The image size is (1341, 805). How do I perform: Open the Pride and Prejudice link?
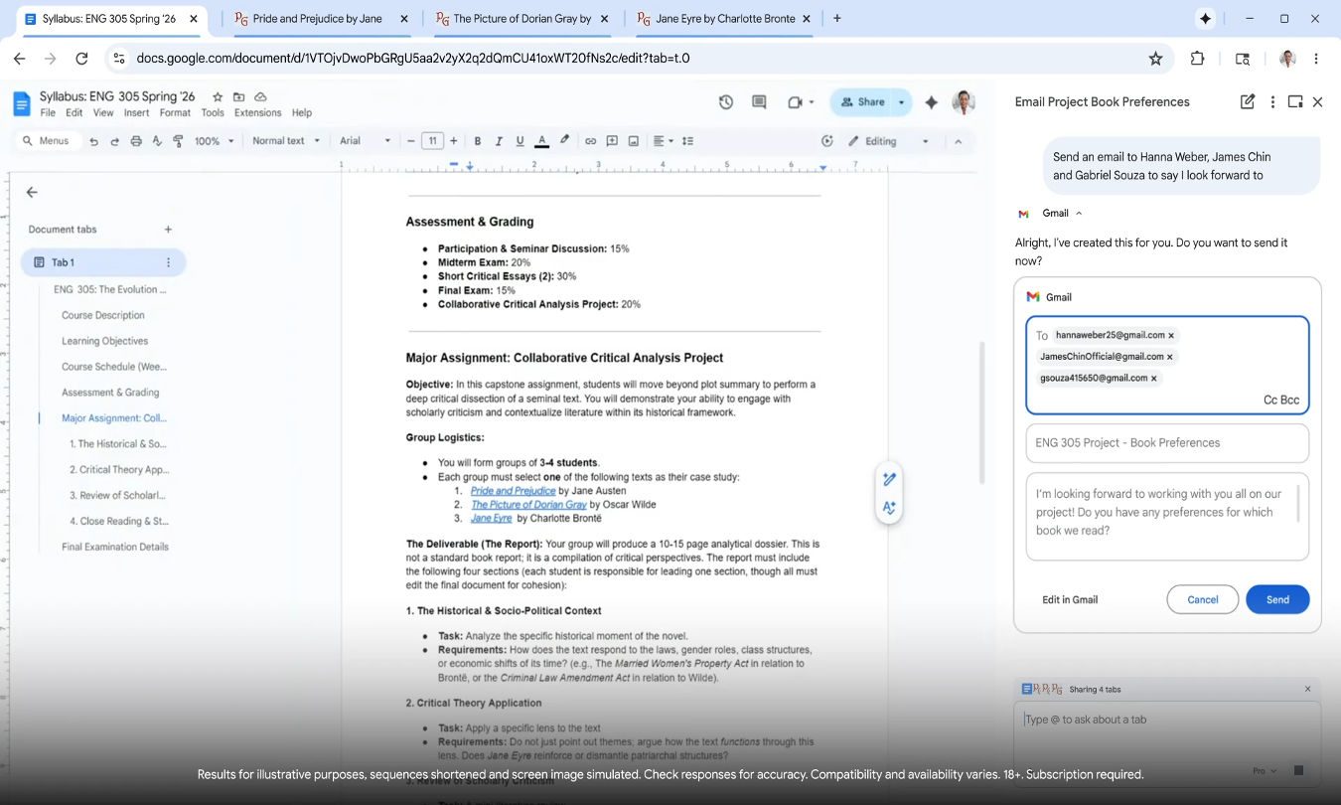513,491
